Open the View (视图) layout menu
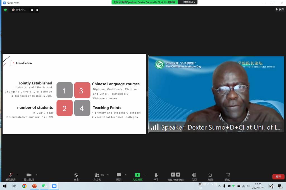 pyautogui.click(x=280, y=9)
